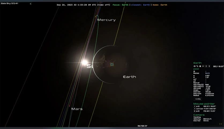This screenshot has width=224, height=129.
Task: Click the Velocity value 0E0 km/h
Action: coord(207,119)
